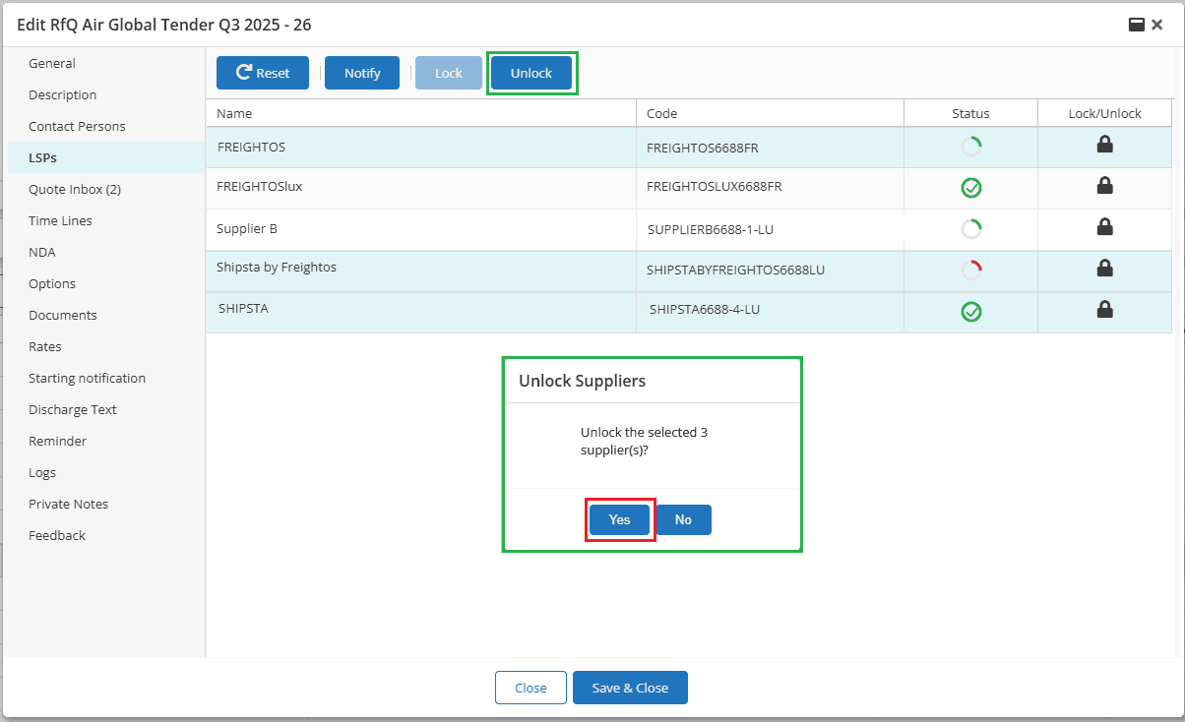
Task: Click the lock icon for Supplier B row
Action: coord(1105,227)
